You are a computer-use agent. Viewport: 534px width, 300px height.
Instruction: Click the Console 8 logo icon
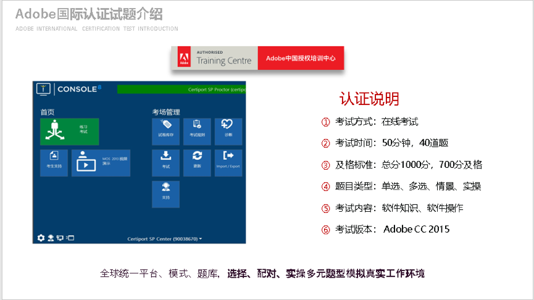43,90
